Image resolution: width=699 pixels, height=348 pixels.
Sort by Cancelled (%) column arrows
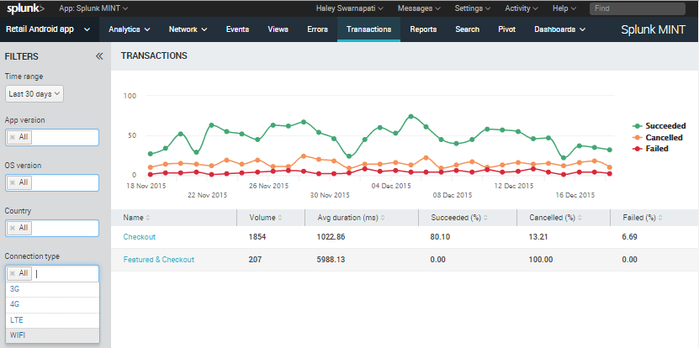pyautogui.click(x=579, y=218)
